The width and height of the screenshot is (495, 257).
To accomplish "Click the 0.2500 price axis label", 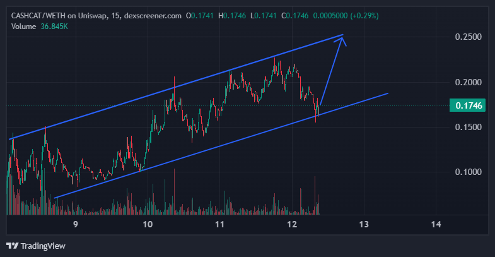I will pyautogui.click(x=468, y=37).
